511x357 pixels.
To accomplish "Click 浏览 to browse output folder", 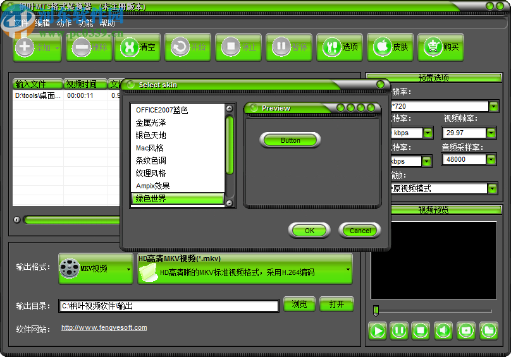I will (x=299, y=304).
